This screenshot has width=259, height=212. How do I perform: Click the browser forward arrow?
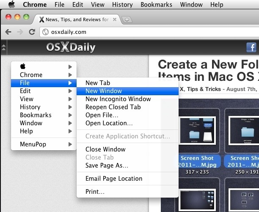pos(20,32)
